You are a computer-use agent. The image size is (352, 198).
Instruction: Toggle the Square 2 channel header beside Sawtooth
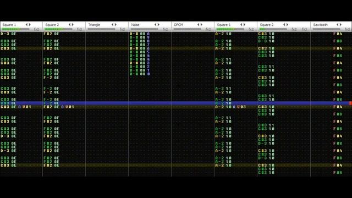pyautogui.click(x=267, y=25)
